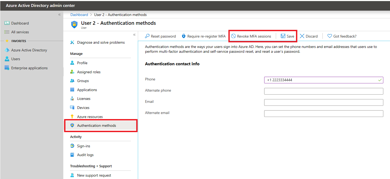Click the Discard X icon
Viewport: 390px width, 179px height.
point(302,36)
